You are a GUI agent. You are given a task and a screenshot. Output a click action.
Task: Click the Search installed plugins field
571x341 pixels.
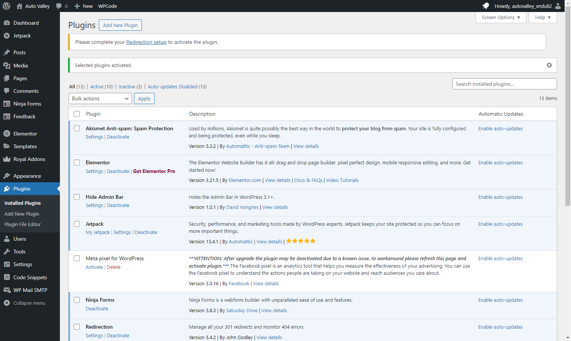(x=504, y=84)
